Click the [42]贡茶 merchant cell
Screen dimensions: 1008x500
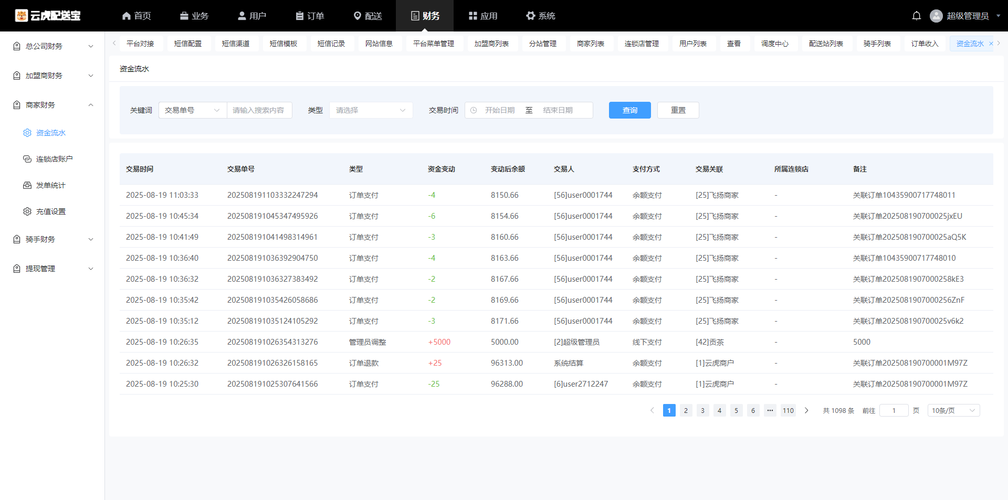coord(710,342)
